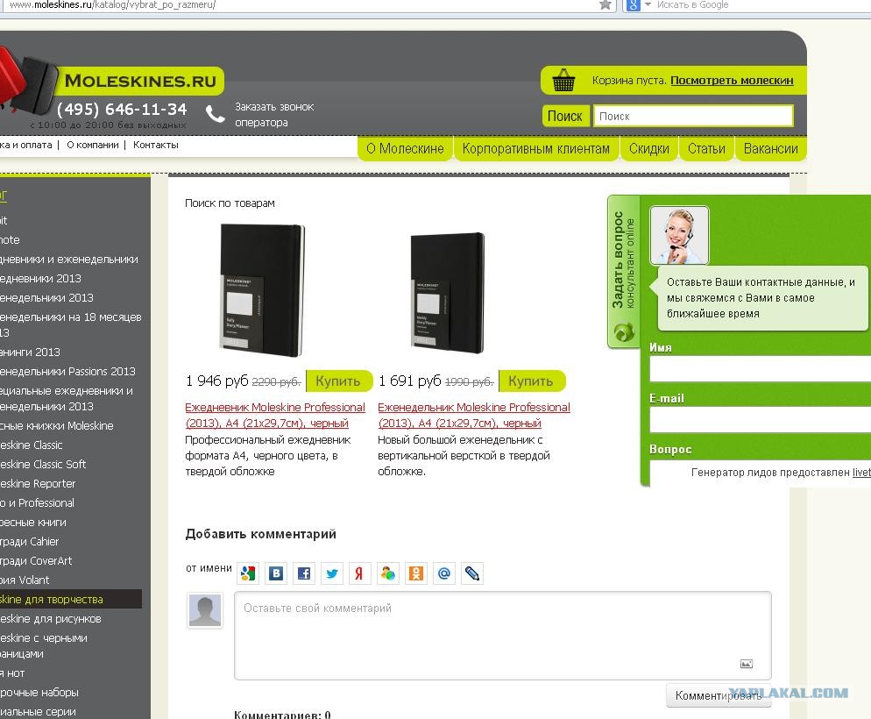The width and height of the screenshot is (871, 719).
Task: Open sidebar 'Moleskine Classic Soft' category
Action: pyautogui.click(x=43, y=464)
